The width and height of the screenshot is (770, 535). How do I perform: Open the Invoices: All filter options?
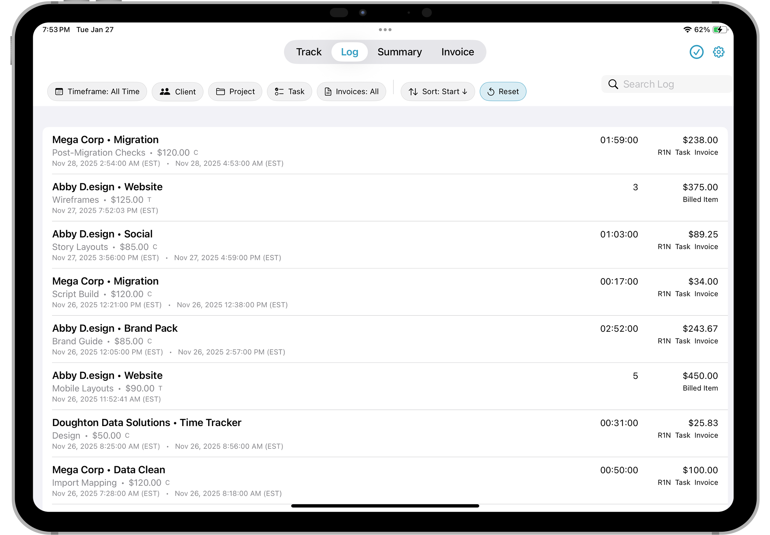(351, 91)
